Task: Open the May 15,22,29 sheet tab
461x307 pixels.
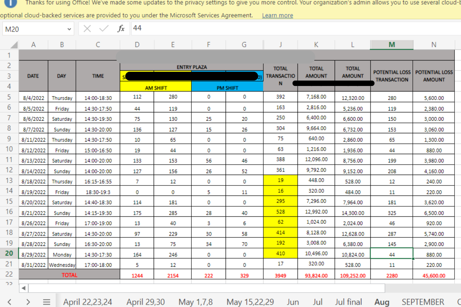Action: (x=250, y=302)
